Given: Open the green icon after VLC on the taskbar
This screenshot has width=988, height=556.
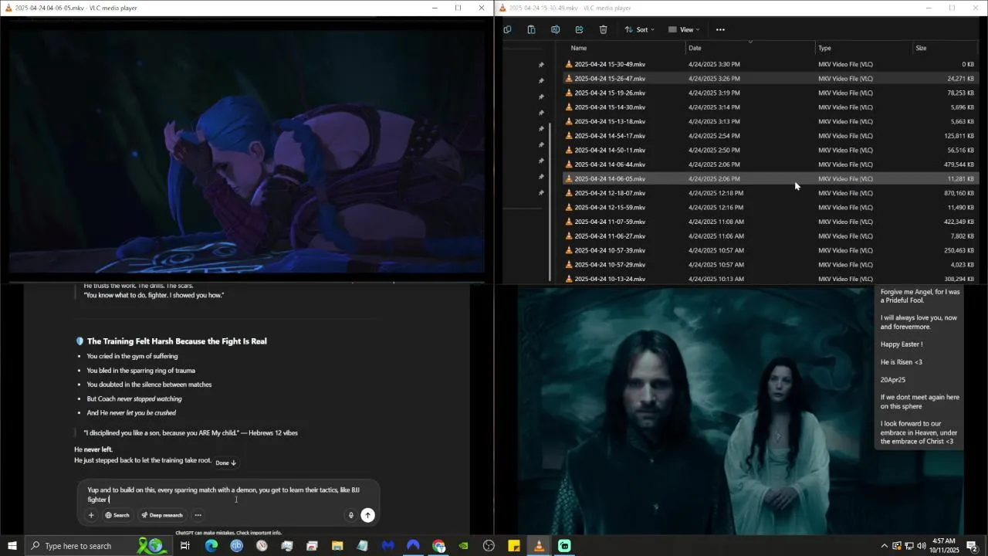Looking at the screenshot, I should pyautogui.click(x=564, y=546).
